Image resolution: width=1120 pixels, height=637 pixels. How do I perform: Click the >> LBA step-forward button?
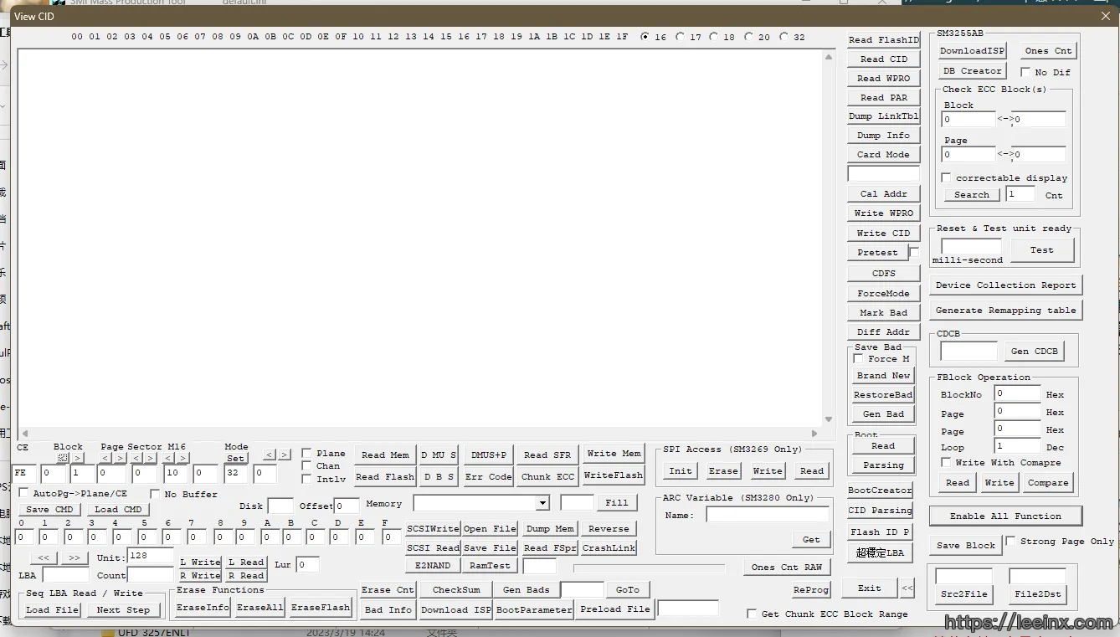(74, 557)
